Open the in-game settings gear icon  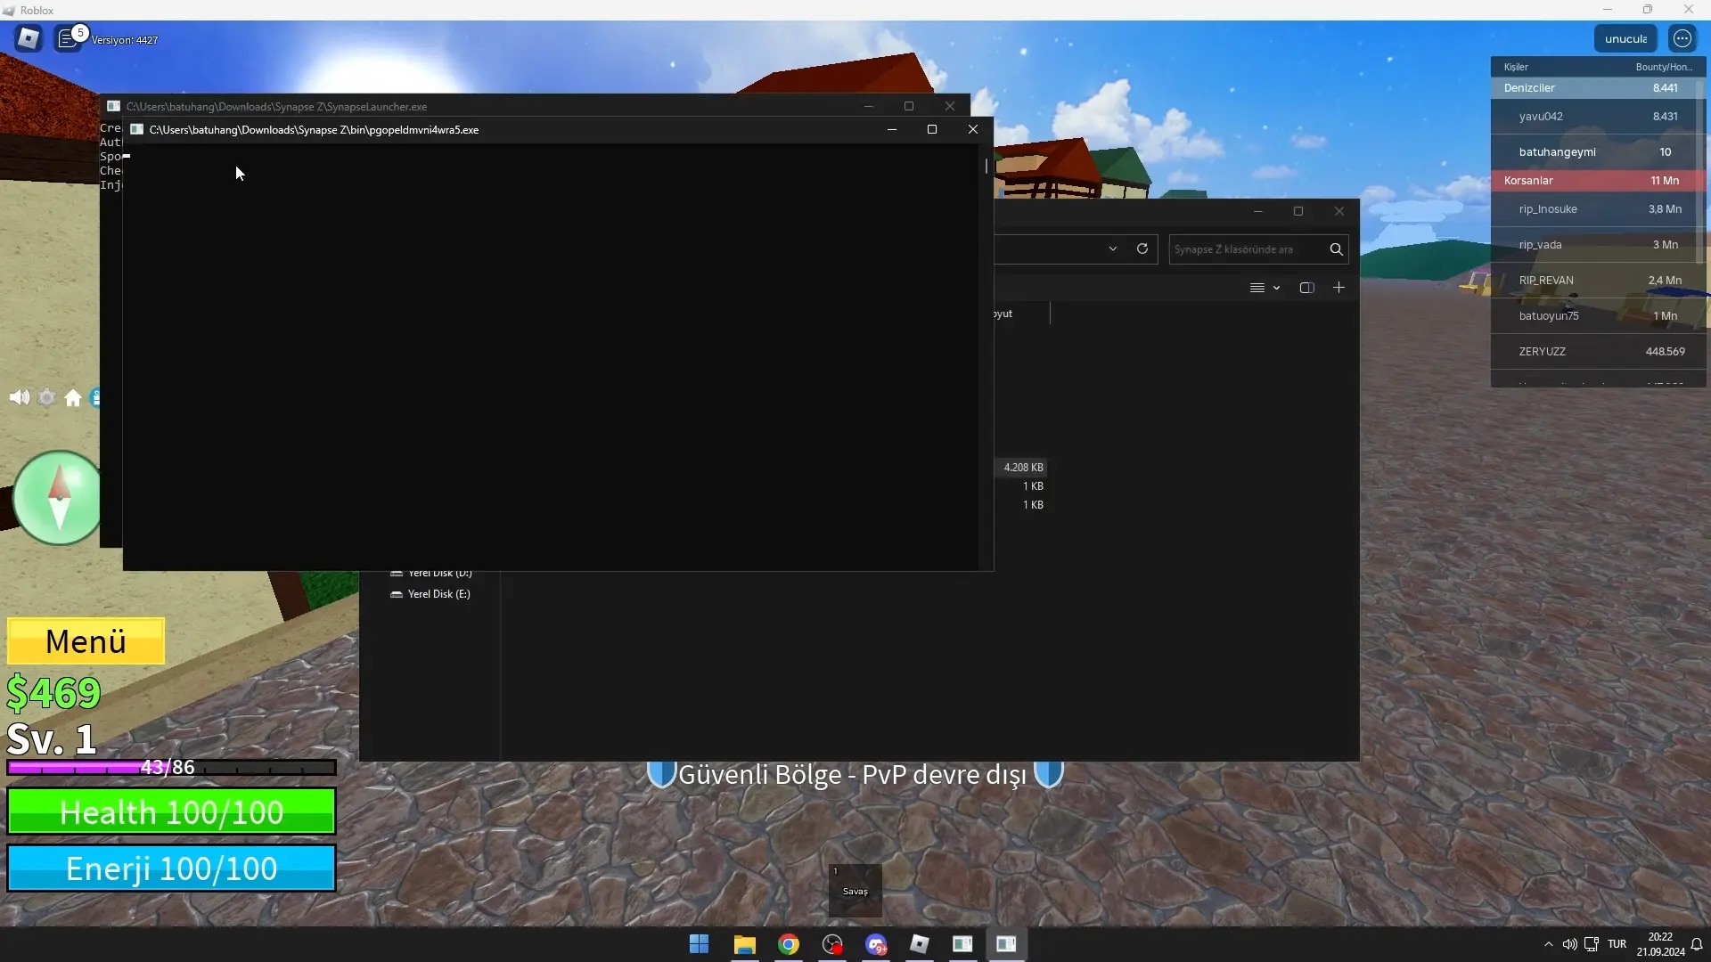(x=46, y=397)
